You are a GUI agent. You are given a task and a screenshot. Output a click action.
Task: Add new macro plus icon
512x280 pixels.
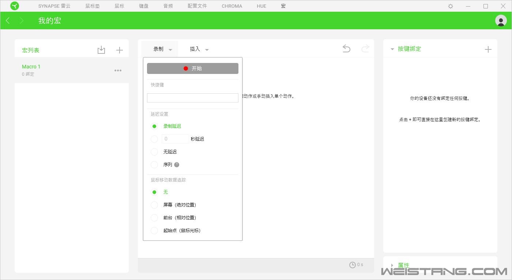[120, 50]
